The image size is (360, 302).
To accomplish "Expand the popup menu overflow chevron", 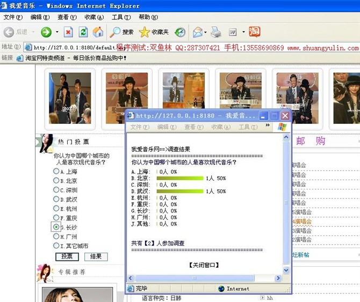I will click(268, 125).
